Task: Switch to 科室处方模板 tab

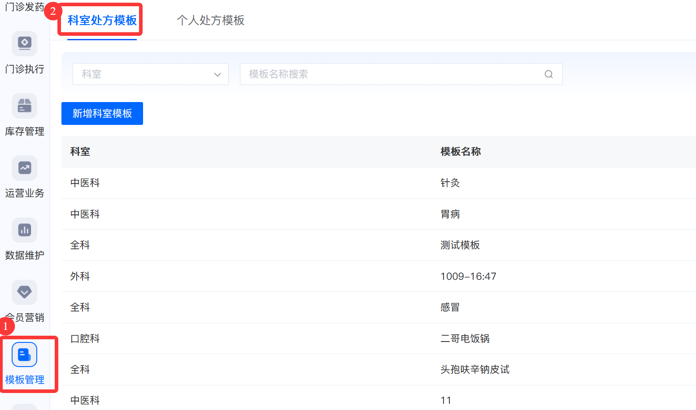Action: tap(102, 21)
